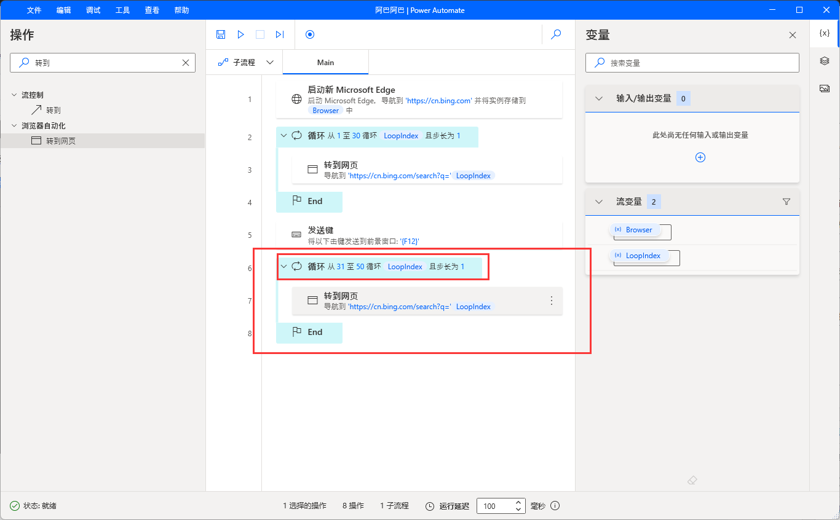The width and height of the screenshot is (840, 520).
Task: Open UI elements layers sidebar icon
Action: click(825, 61)
